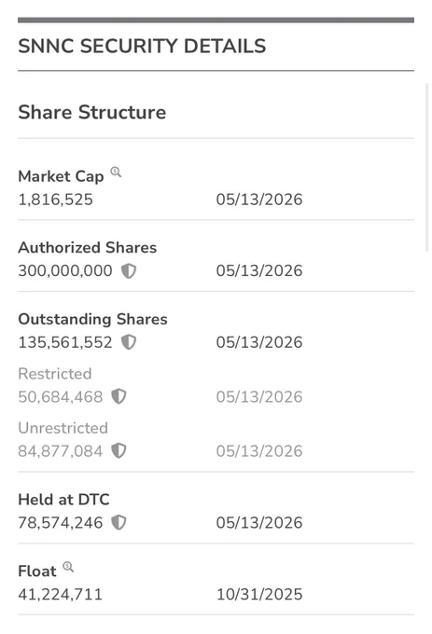Click the shield icon beside Outstanding Shares 135,561,552

coord(129,342)
